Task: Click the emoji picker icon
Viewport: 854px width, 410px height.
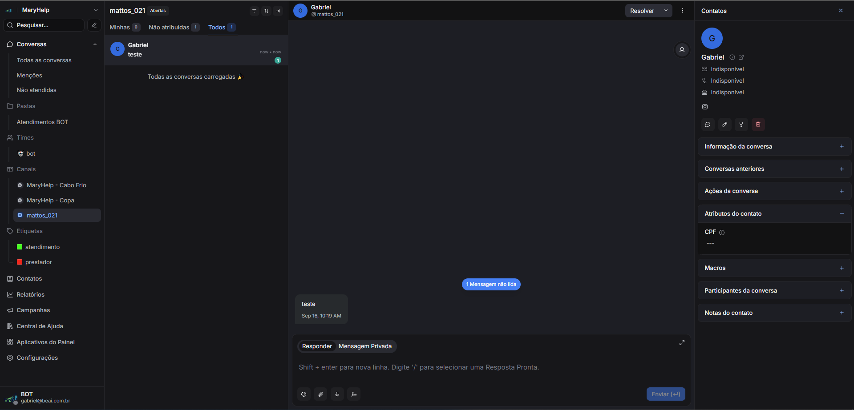Action: 304,394
